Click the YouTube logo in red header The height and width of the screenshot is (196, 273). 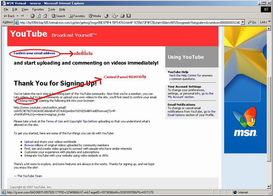(x=28, y=34)
